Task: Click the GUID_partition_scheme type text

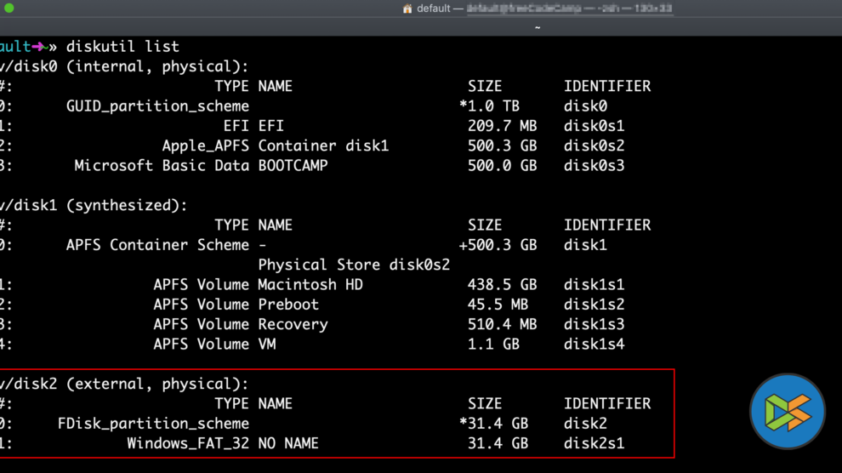Action: click(157, 105)
